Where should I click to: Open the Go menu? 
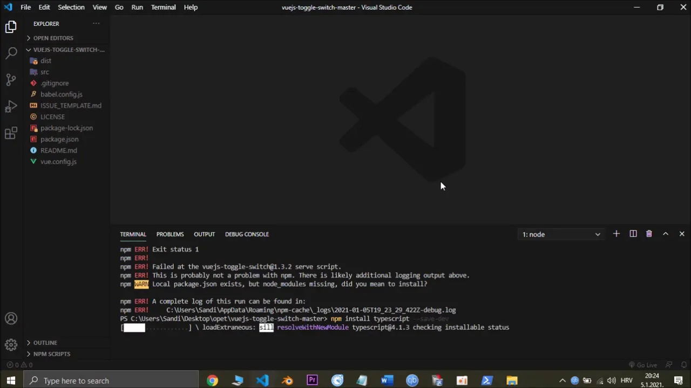pyautogui.click(x=119, y=7)
